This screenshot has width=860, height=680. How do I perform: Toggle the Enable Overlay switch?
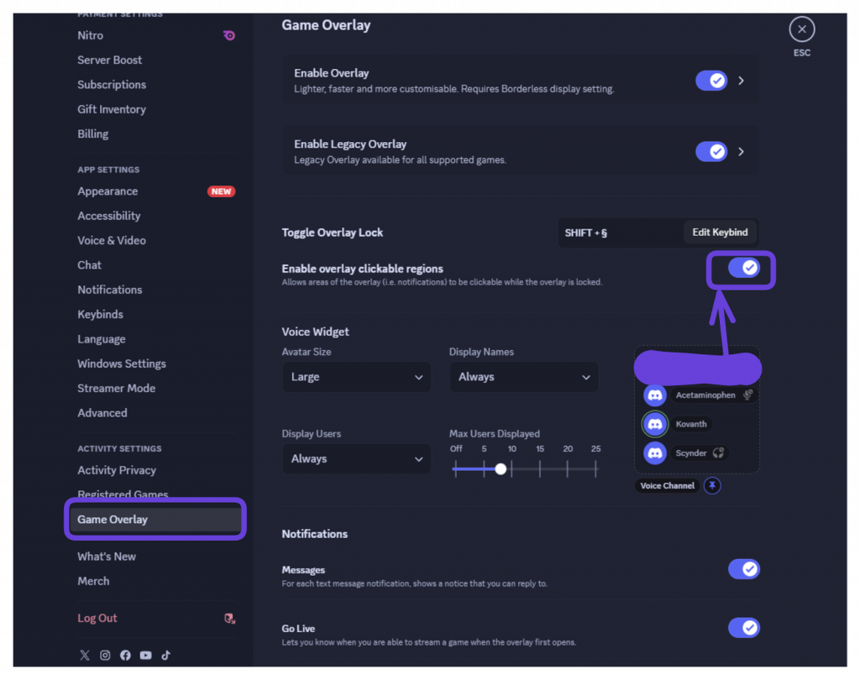[711, 81]
